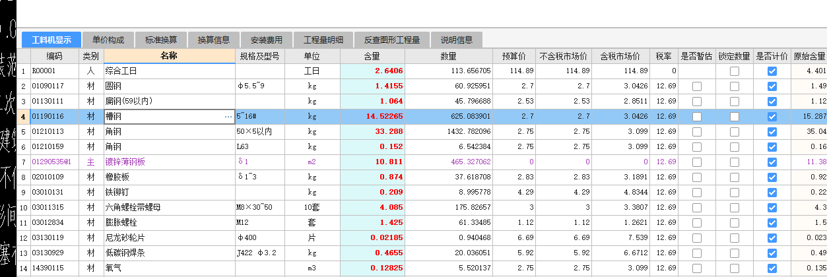Select code cell R00001
This screenshot has width=827, height=277.
54,71
